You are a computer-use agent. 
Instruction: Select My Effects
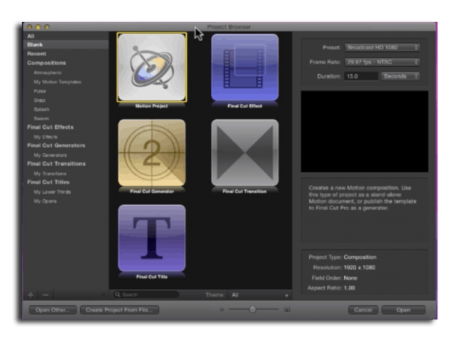click(x=45, y=137)
